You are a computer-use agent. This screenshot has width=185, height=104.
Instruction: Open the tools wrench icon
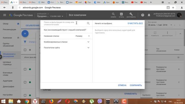point(131,15)
